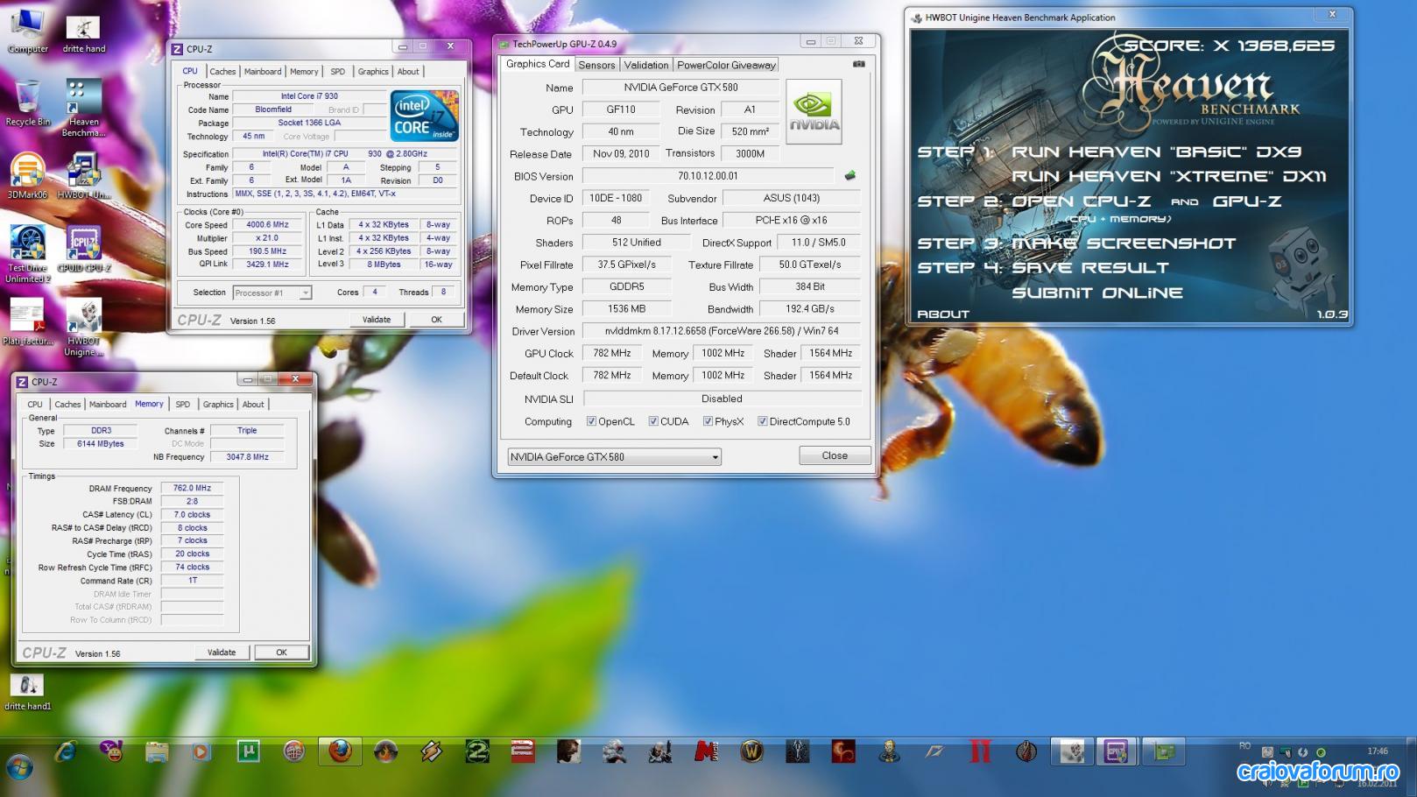This screenshot has width=1417, height=797.
Task: Switch to Graphics tab in memory CPU-Z
Action: point(218,405)
